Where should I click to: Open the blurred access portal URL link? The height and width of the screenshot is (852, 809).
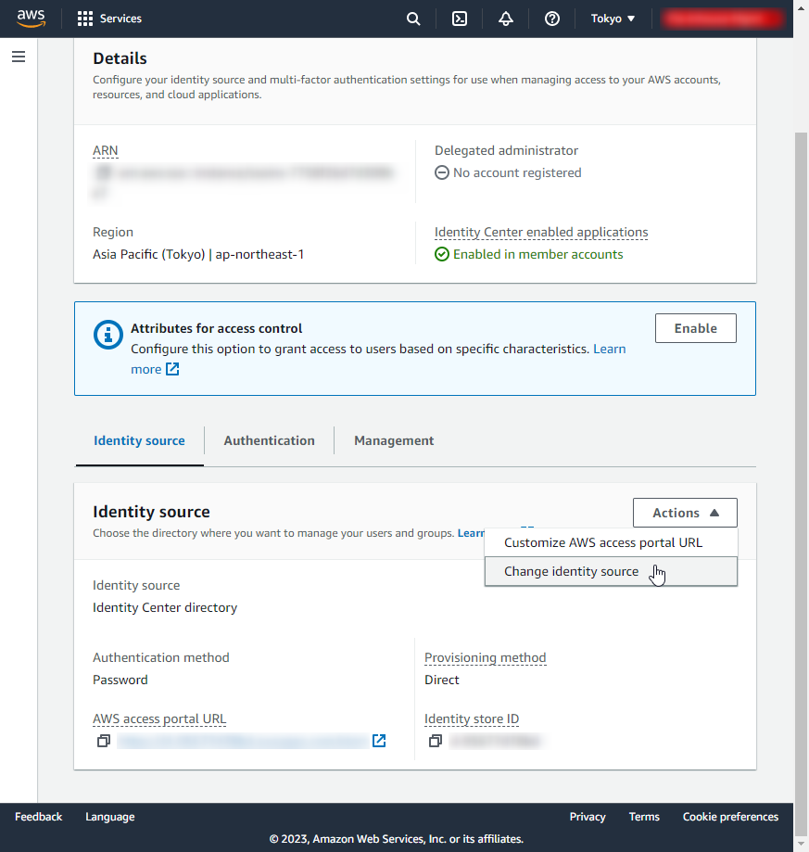(x=243, y=741)
